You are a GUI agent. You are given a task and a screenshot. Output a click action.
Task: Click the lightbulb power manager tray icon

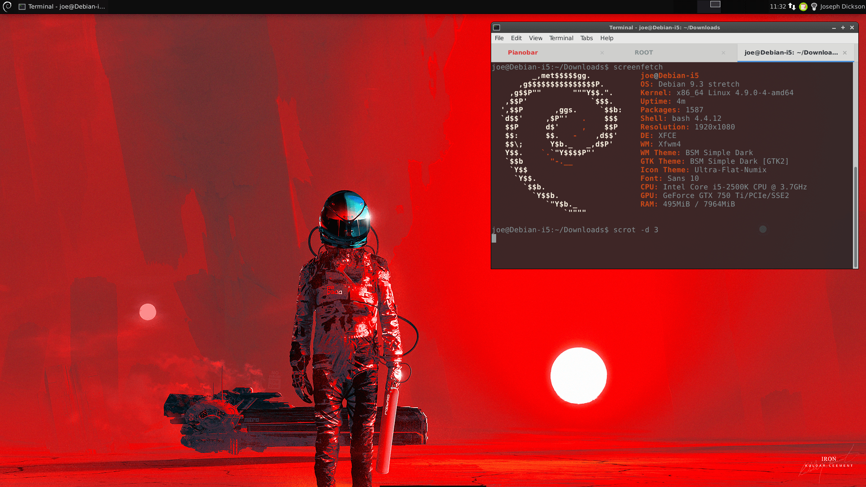(x=814, y=7)
